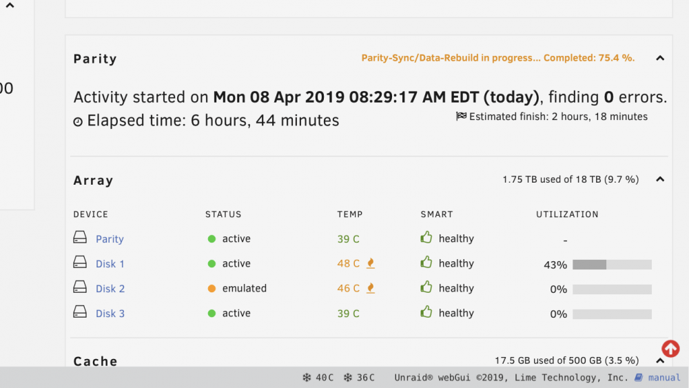Screen dimensions: 689x388
Task: Click the red back-to-top arrow button
Action: [x=670, y=349]
